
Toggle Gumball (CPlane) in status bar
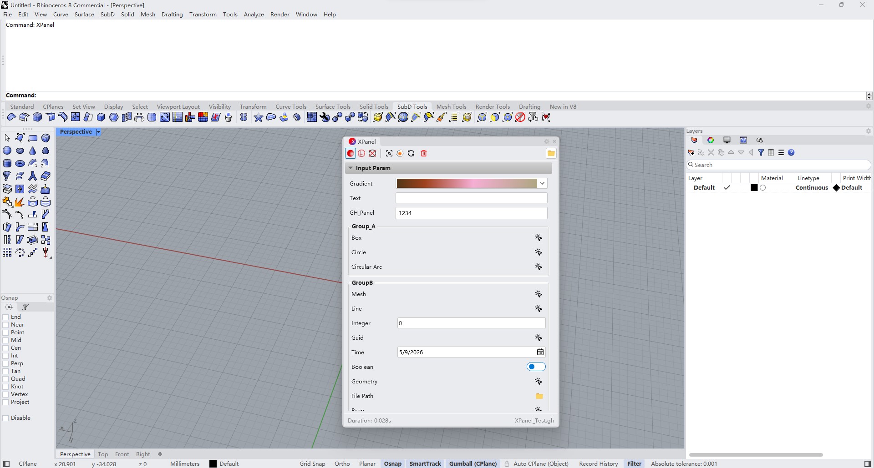473,464
